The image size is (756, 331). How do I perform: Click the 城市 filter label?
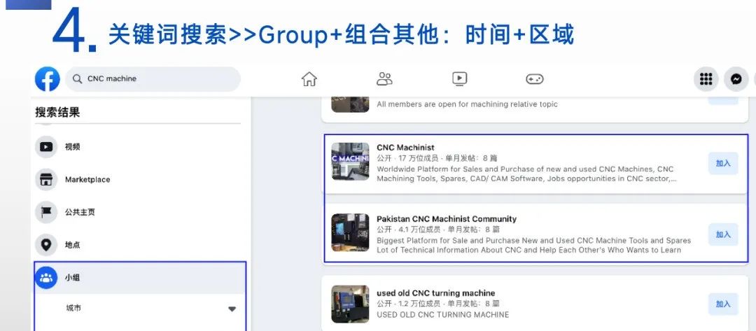point(73,308)
